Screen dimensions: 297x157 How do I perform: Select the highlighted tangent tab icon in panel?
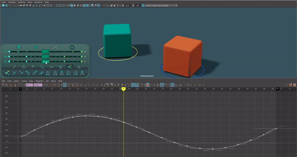70,67
